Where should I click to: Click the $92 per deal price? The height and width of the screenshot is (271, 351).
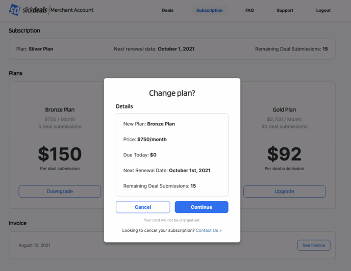[x=284, y=154]
